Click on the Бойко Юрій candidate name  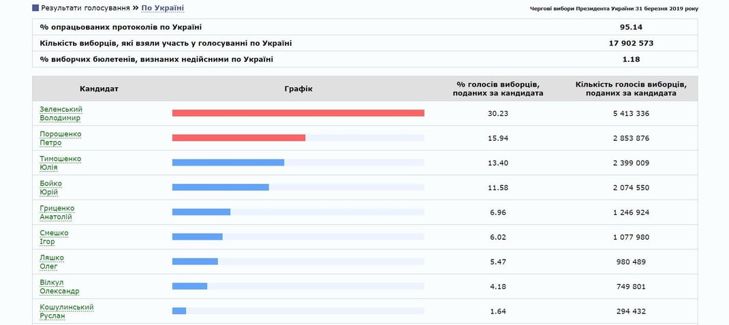(51, 187)
